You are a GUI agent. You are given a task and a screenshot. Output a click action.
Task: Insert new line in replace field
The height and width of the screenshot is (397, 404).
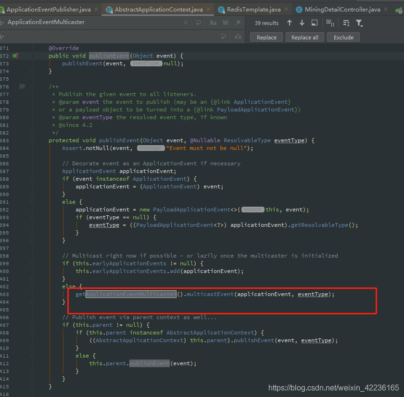223,37
